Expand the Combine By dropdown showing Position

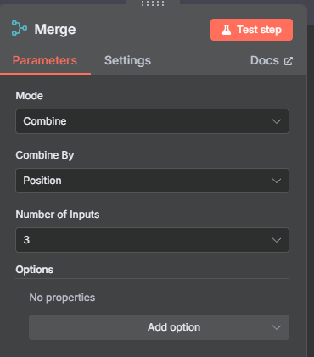(152, 181)
